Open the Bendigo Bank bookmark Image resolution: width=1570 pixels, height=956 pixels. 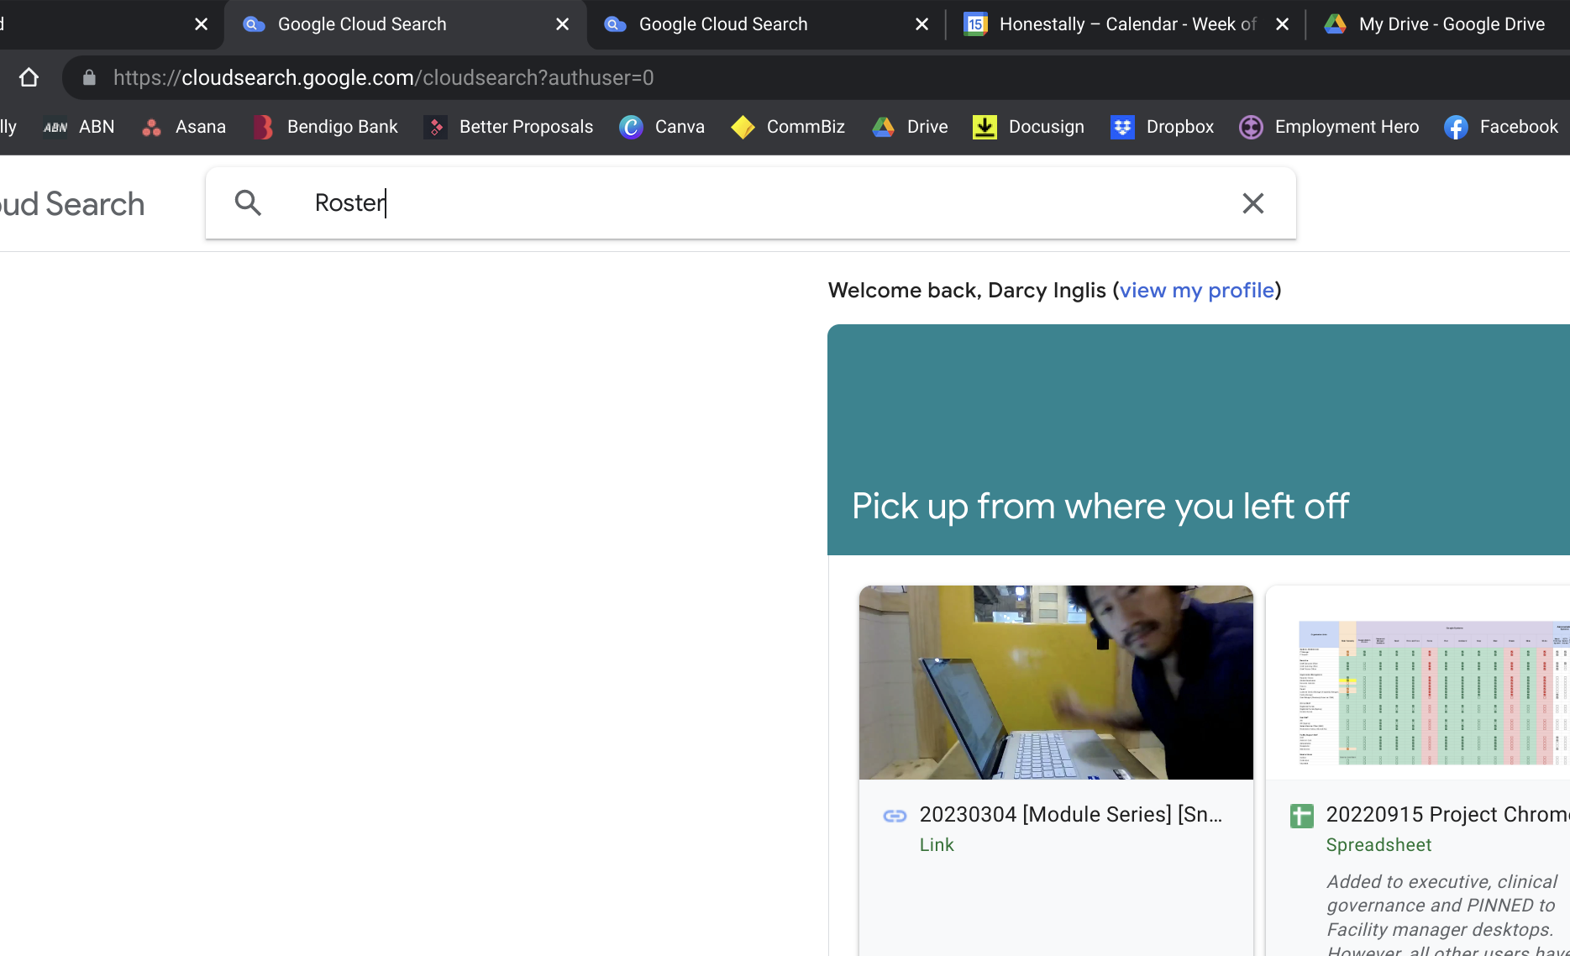(x=326, y=127)
